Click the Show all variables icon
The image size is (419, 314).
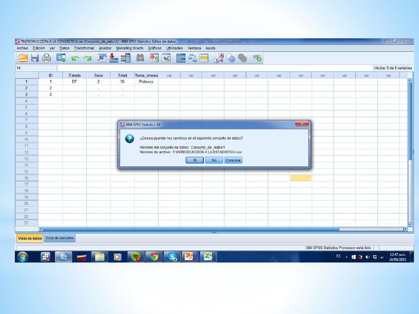point(242,58)
